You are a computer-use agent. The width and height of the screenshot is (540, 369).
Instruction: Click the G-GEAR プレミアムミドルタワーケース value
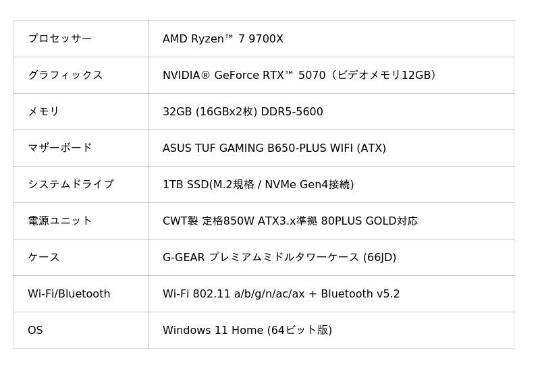279,257
